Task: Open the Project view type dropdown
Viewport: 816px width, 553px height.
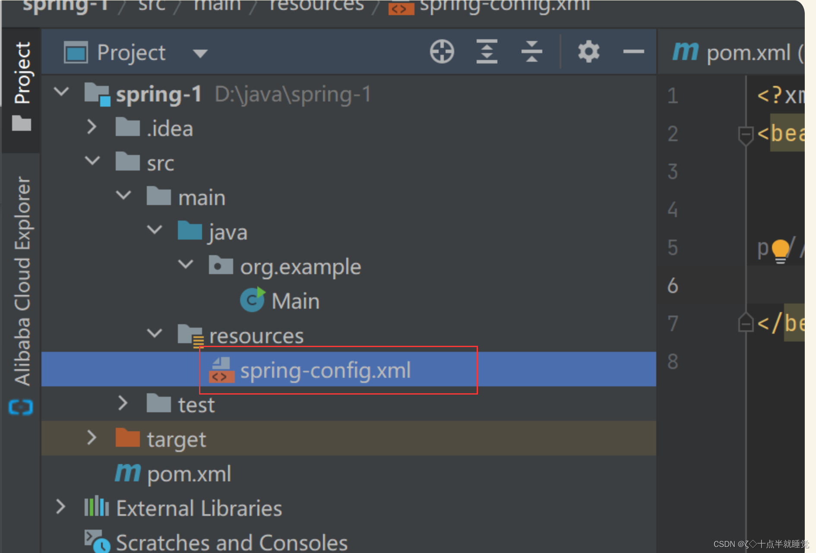Action: [200, 54]
